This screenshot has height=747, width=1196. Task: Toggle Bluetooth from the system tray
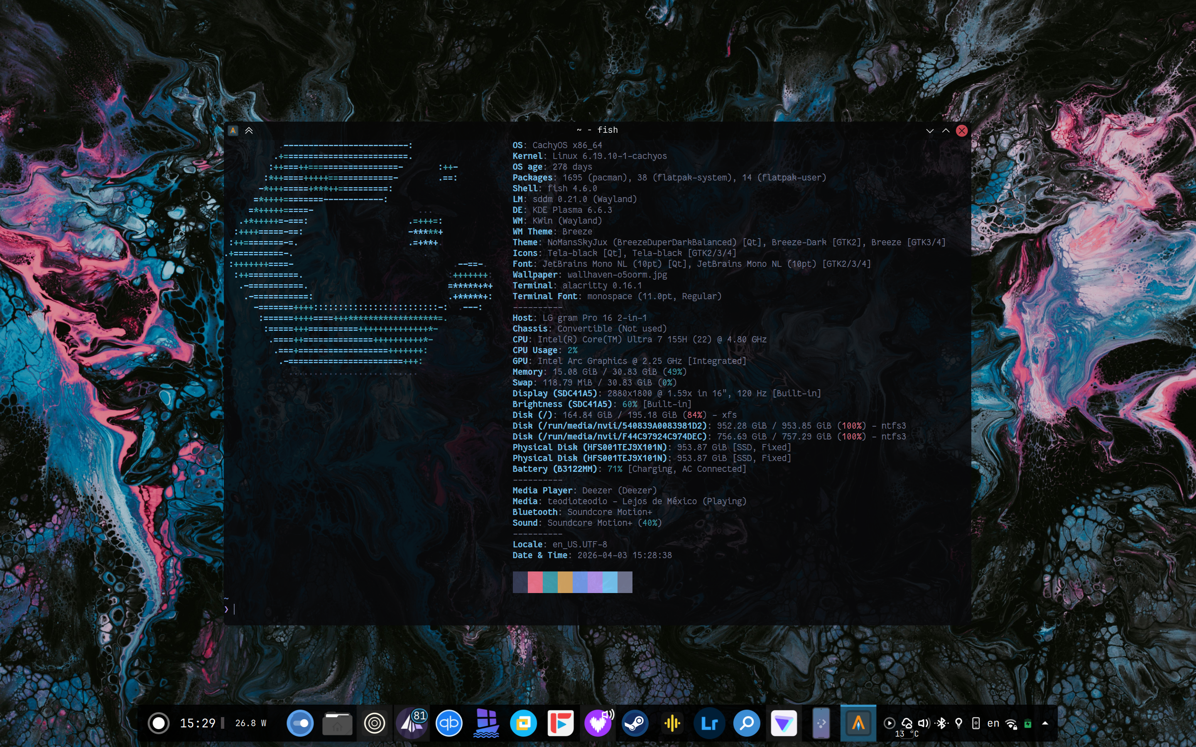coord(941,723)
